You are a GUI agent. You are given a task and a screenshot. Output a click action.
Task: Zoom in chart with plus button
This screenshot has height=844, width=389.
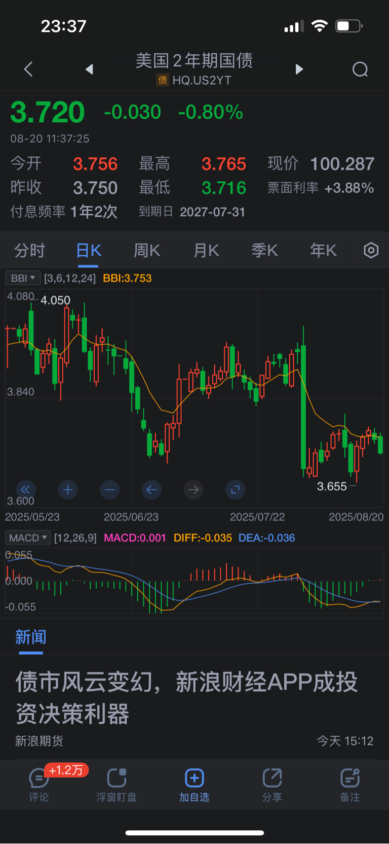click(x=68, y=490)
